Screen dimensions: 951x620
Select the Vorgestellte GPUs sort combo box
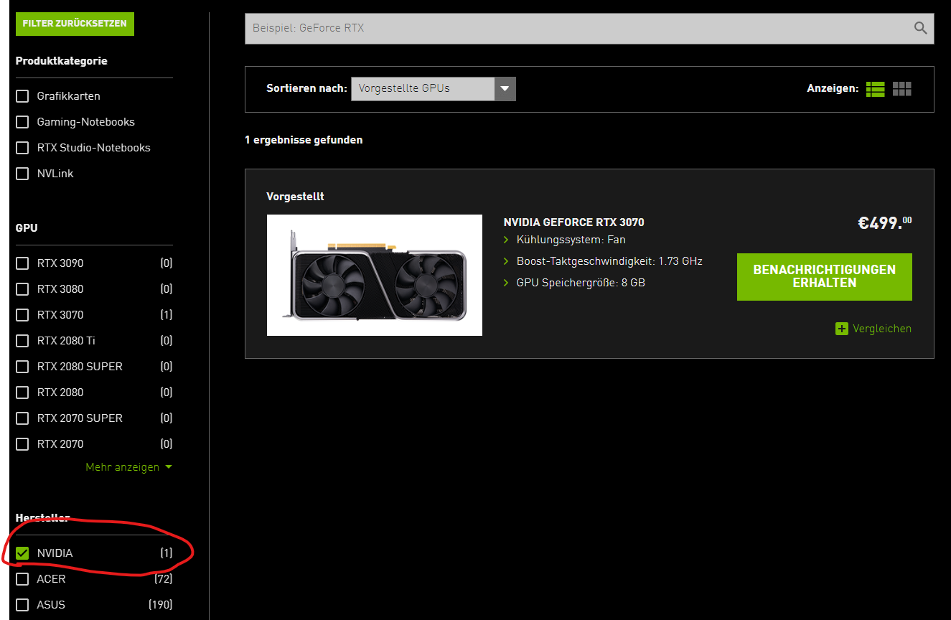(434, 89)
